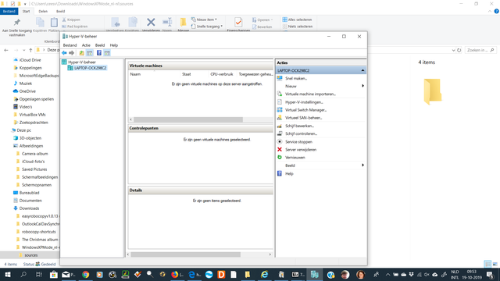Viewport: 500px width, 281px height.
Task: Select Schijf bewerken action
Action: (299, 126)
